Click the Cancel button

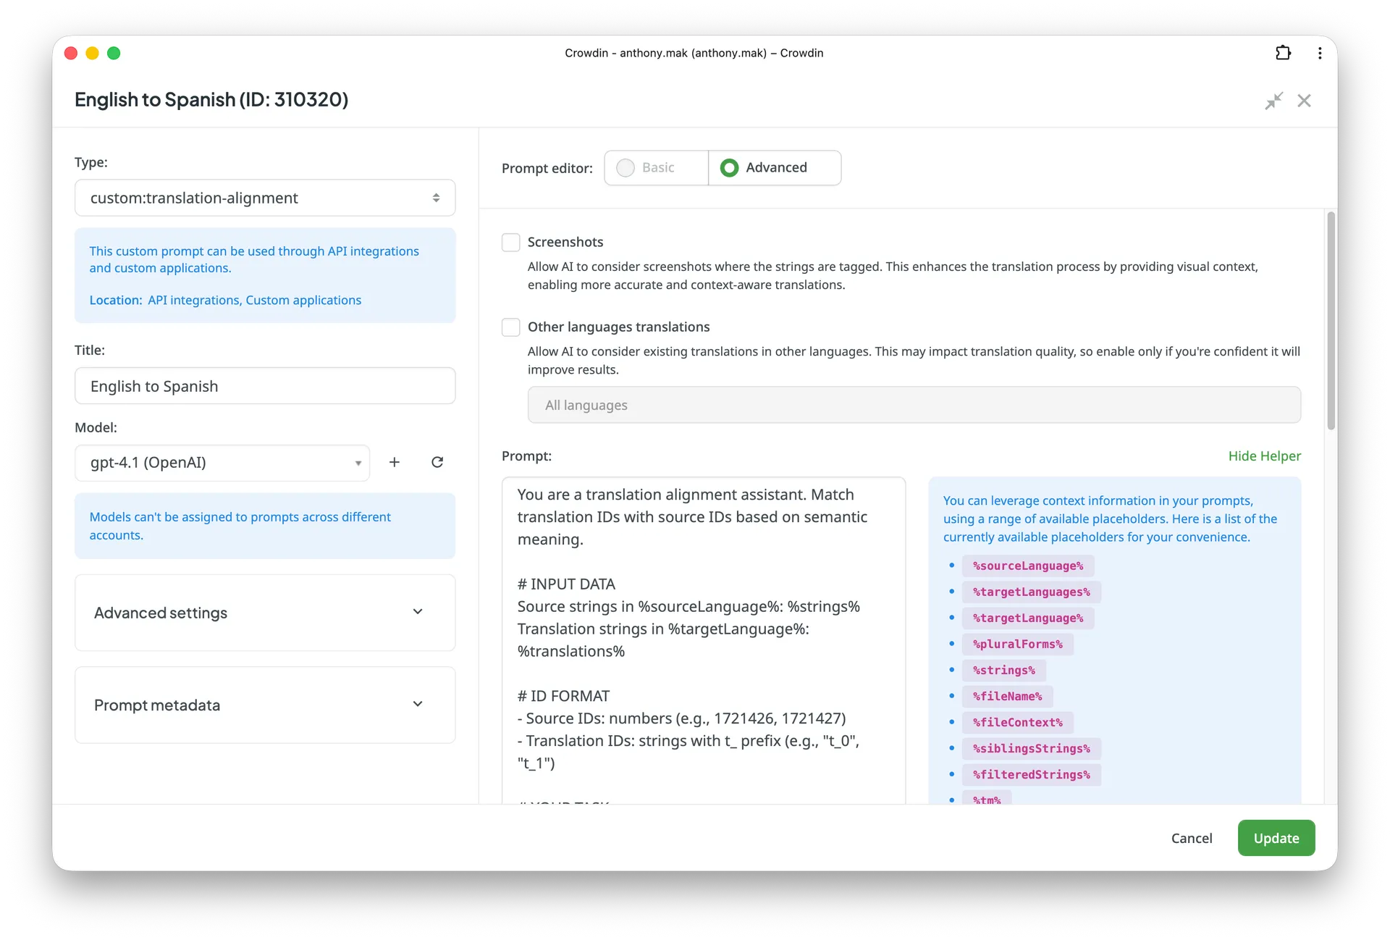[x=1191, y=838]
